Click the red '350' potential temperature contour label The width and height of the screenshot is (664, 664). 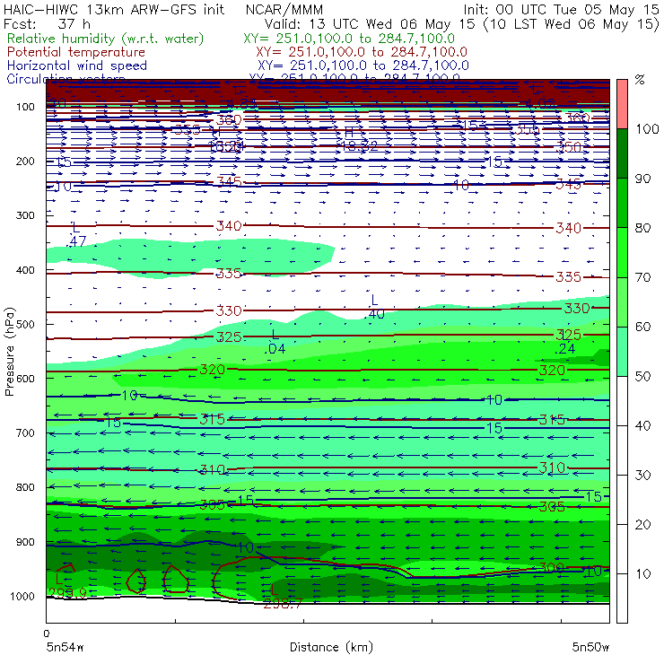click(x=569, y=147)
